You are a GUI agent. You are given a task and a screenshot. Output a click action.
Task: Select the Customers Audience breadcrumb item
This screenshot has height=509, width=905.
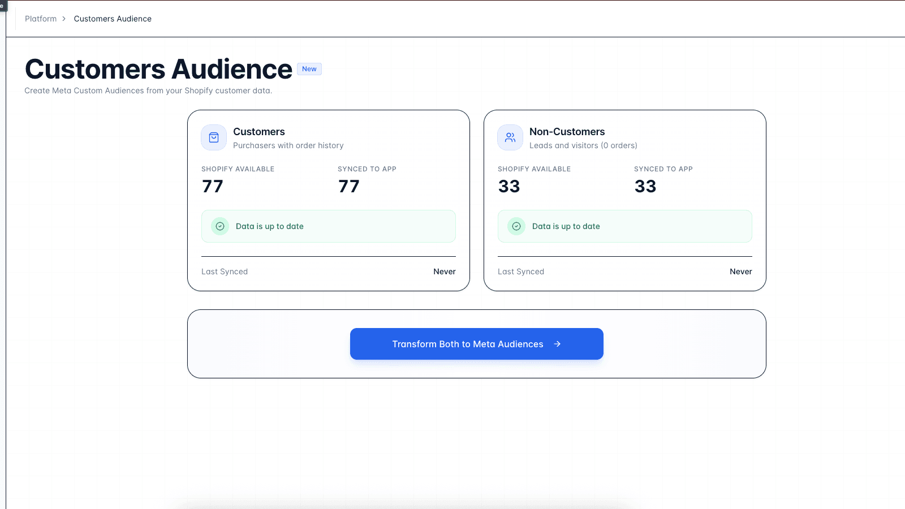point(113,19)
